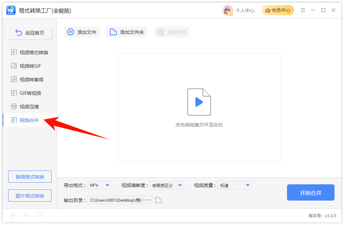This screenshot has width=344, height=225.
Task: Click 清空列表 clear list button
Action: pos(172,32)
